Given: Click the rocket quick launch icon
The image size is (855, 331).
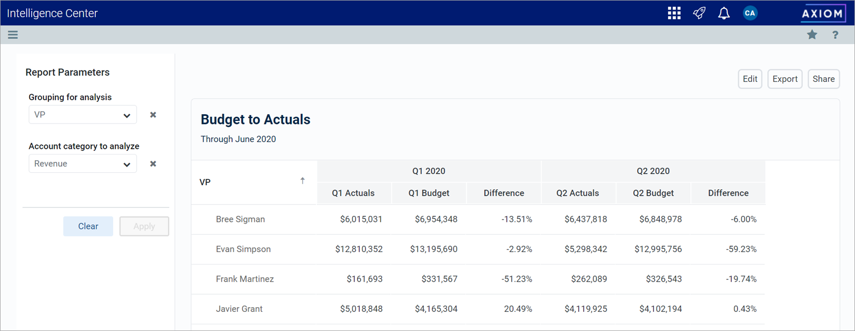Looking at the screenshot, I should point(699,13).
